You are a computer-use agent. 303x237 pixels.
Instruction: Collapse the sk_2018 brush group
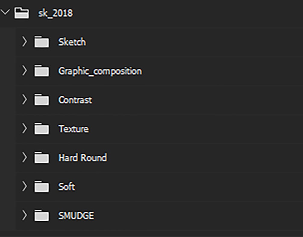point(5,12)
